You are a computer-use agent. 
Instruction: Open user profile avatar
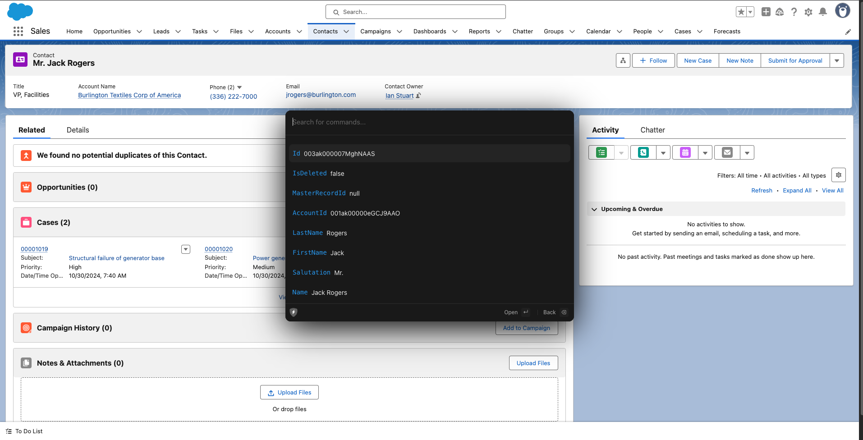pyautogui.click(x=842, y=11)
